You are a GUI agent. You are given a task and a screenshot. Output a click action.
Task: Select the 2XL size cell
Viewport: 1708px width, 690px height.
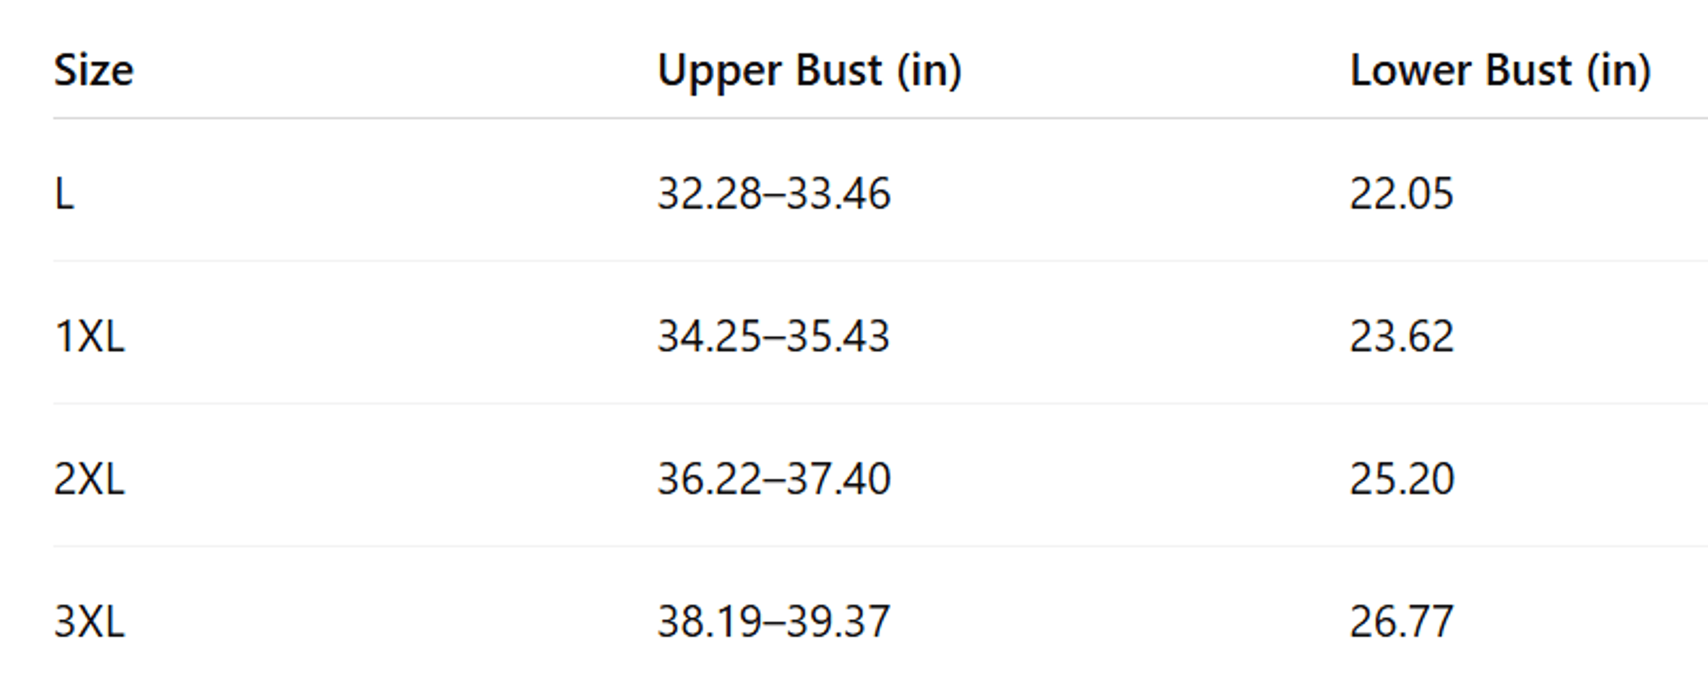point(89,479)
